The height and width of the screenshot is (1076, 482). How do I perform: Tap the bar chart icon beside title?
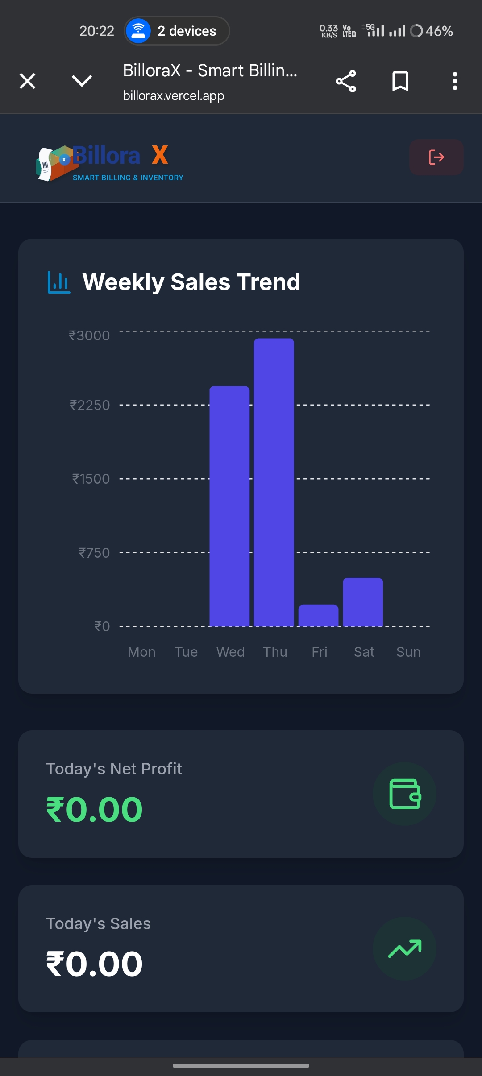(x=59, y=282)
